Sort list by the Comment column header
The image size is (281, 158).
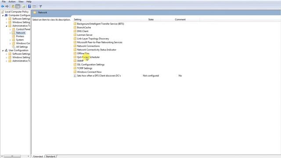tap(180, 19)
